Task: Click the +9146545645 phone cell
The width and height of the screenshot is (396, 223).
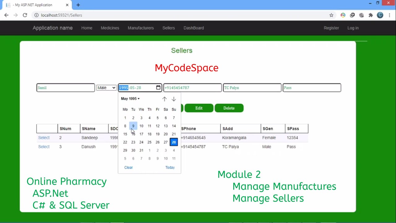Action: click(x=193, y=138)
